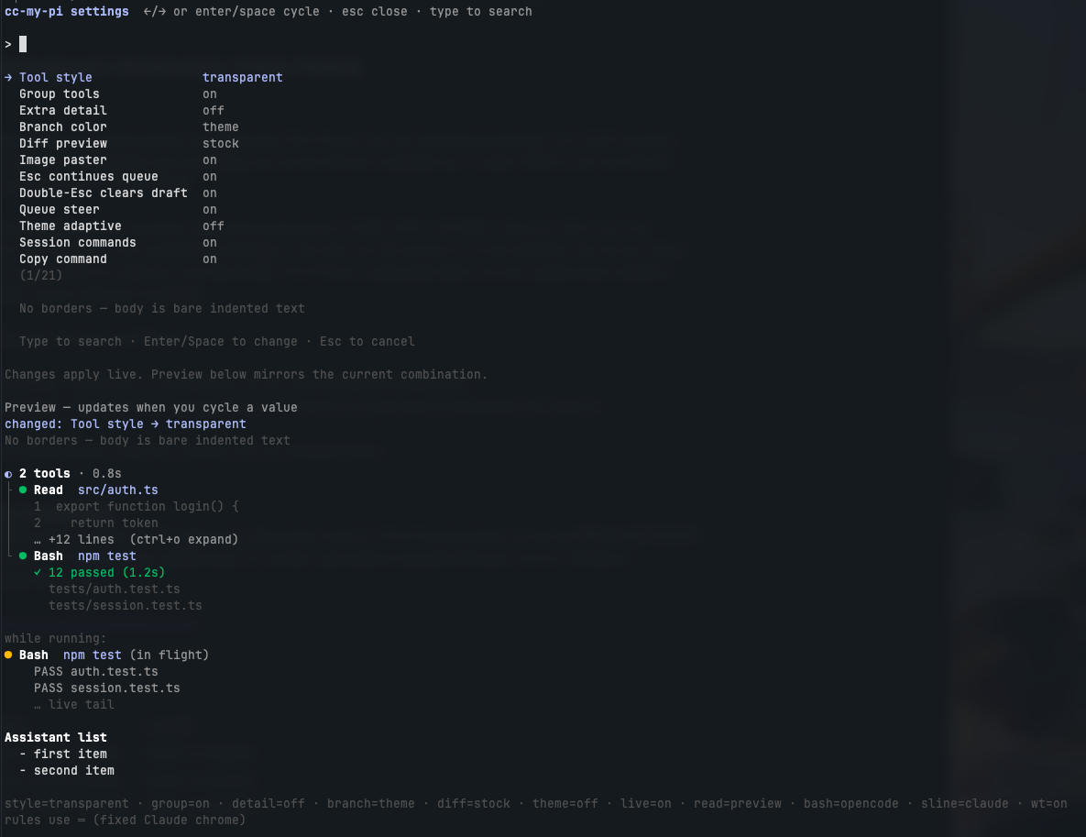Click the yellow in-flight dot beside Bash

coord(8,655)
